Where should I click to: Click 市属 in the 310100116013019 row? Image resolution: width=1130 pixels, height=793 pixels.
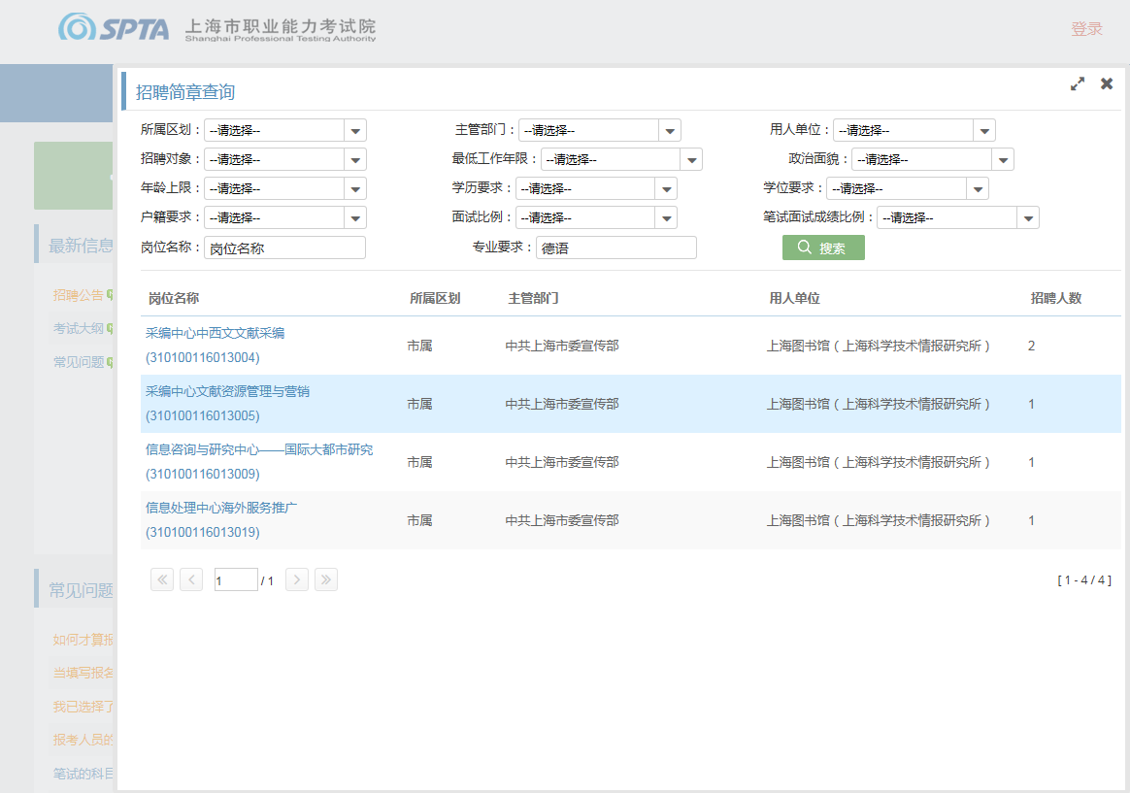pos(419,521)
